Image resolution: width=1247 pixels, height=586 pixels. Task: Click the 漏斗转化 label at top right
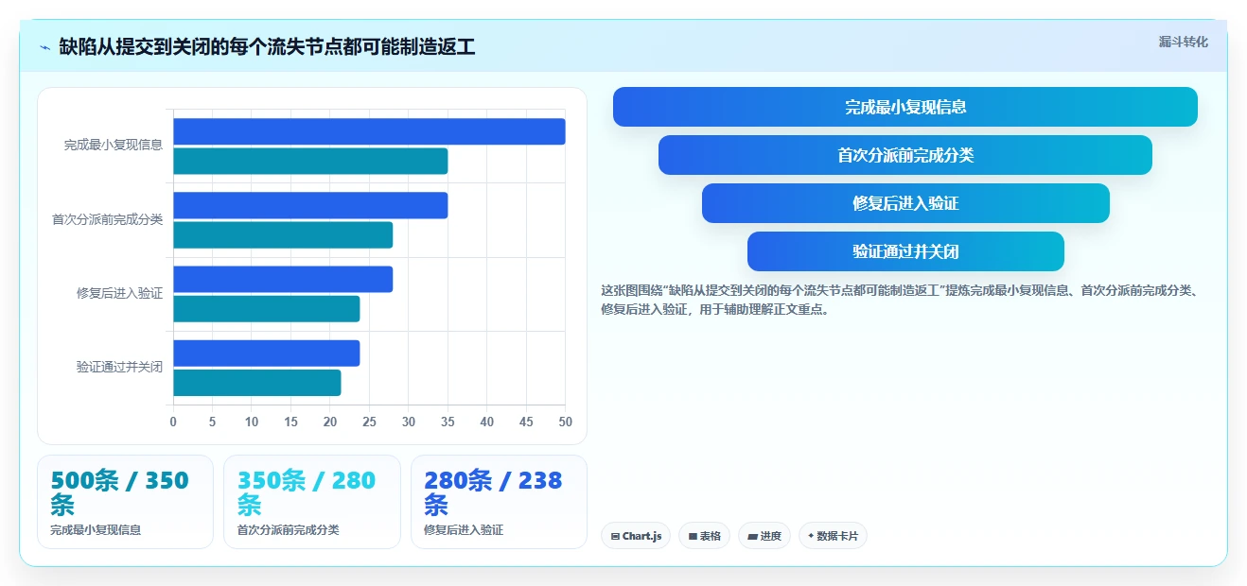(x=1184, y=42)
